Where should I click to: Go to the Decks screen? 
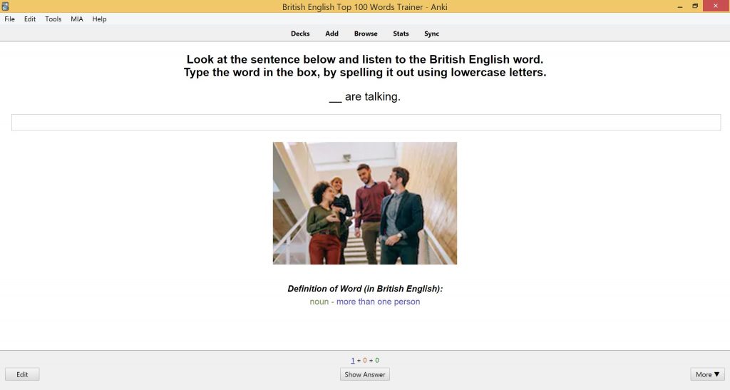(x=300, y=34)
